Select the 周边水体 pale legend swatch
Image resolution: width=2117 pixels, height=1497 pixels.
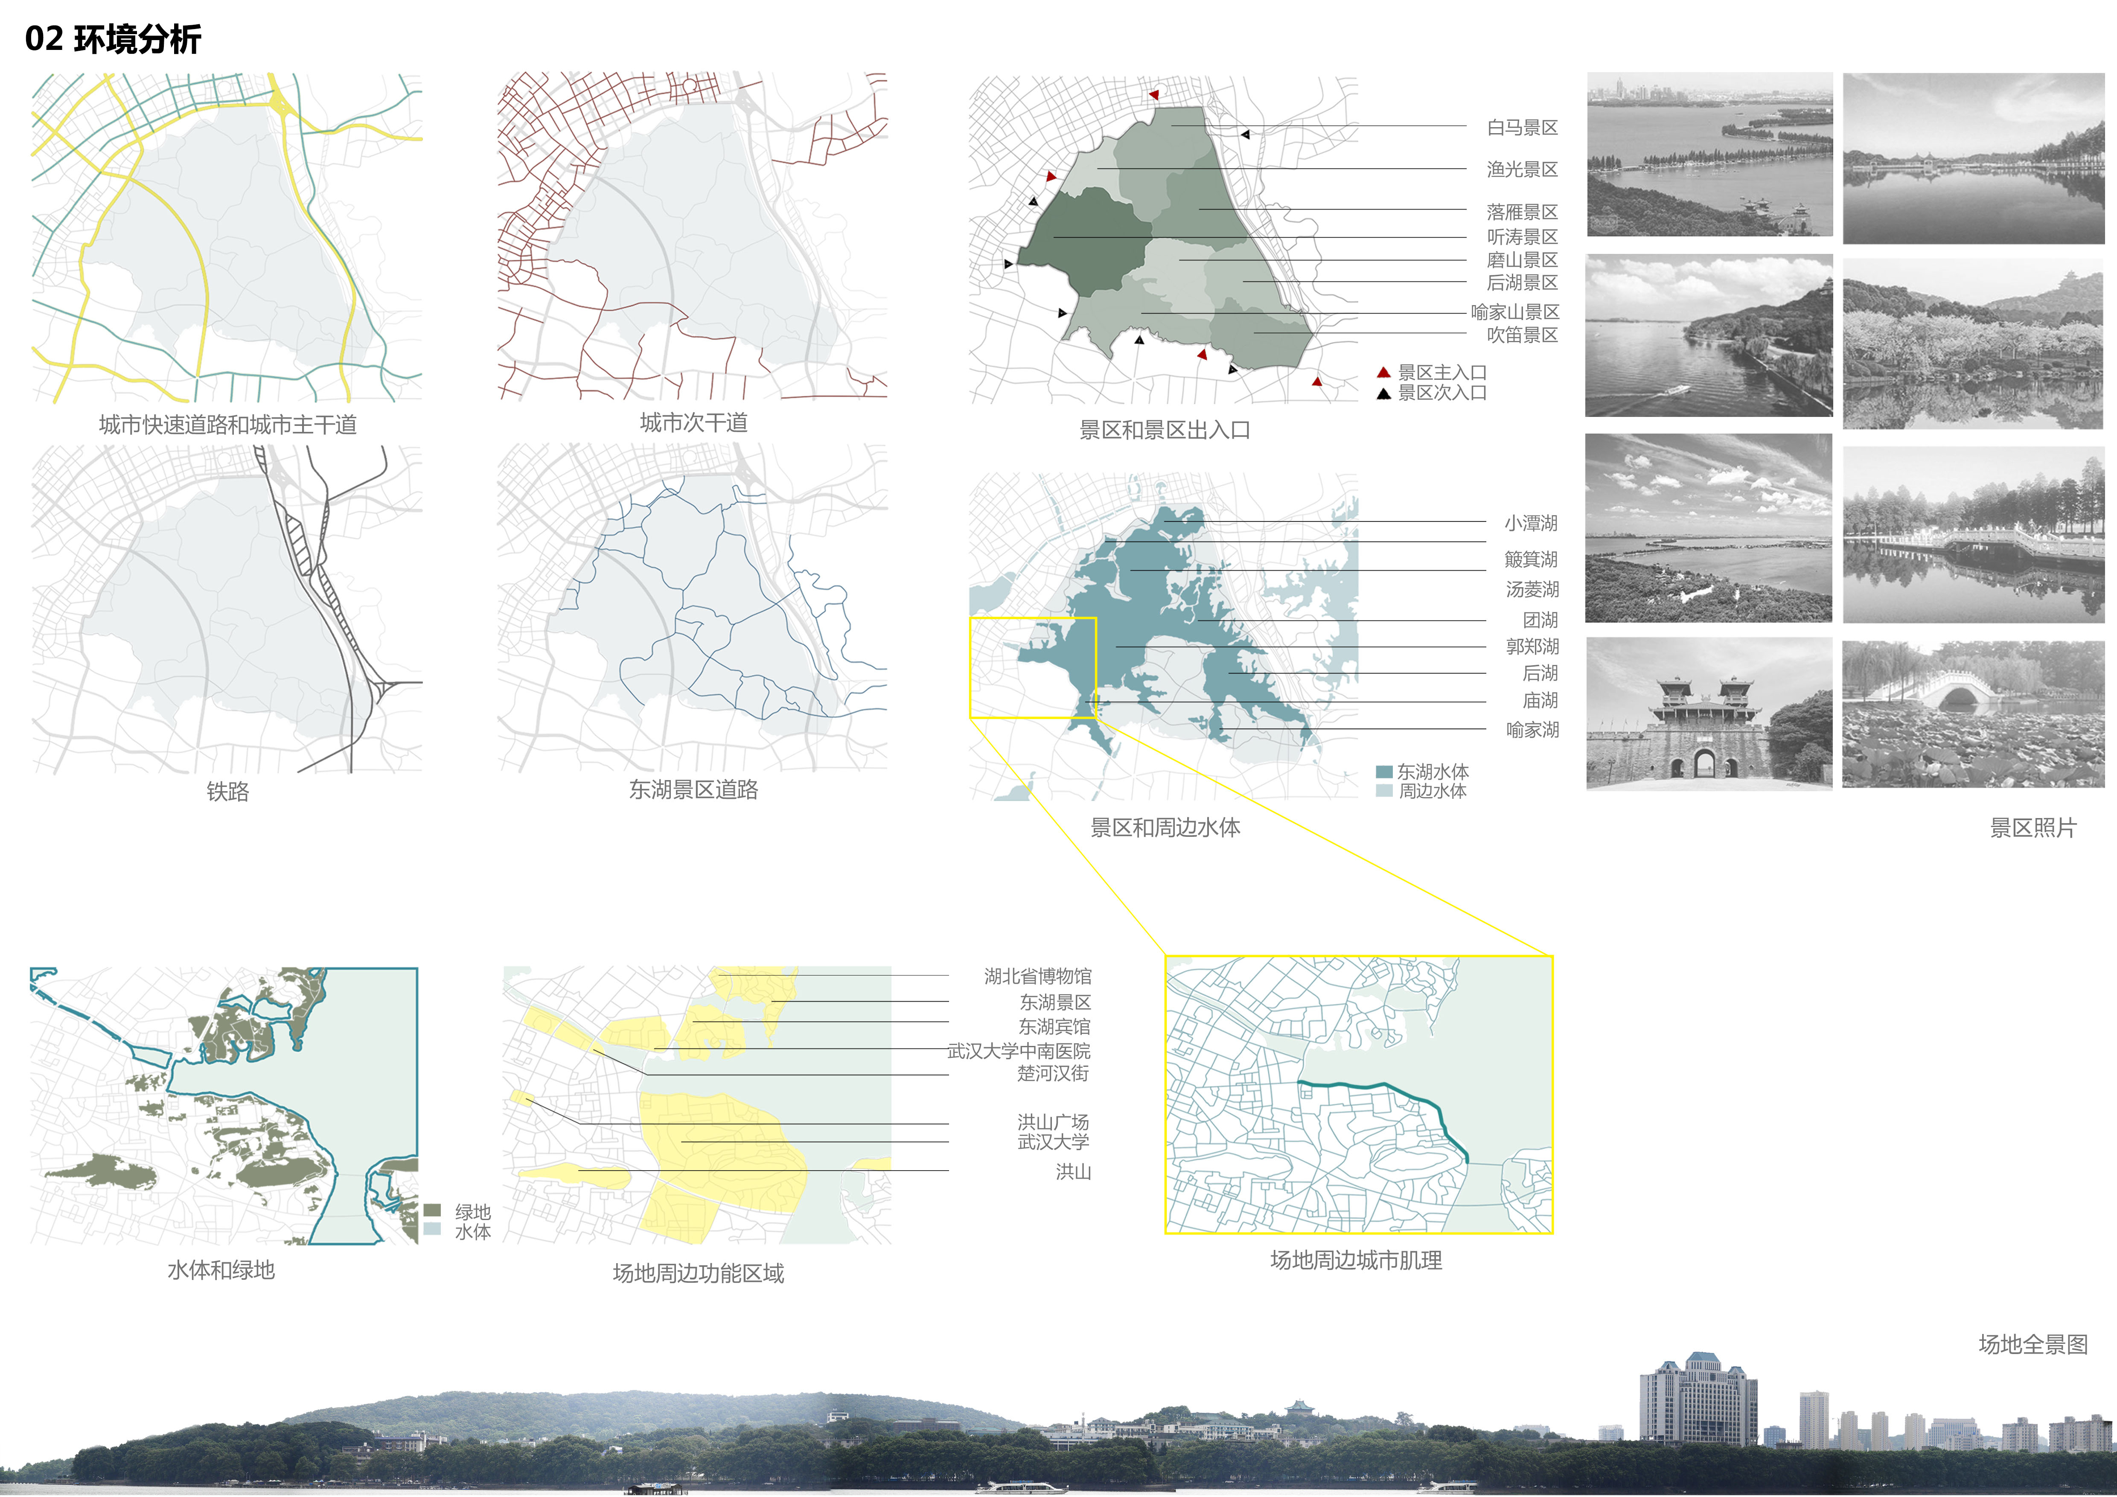coord(1383,791)
